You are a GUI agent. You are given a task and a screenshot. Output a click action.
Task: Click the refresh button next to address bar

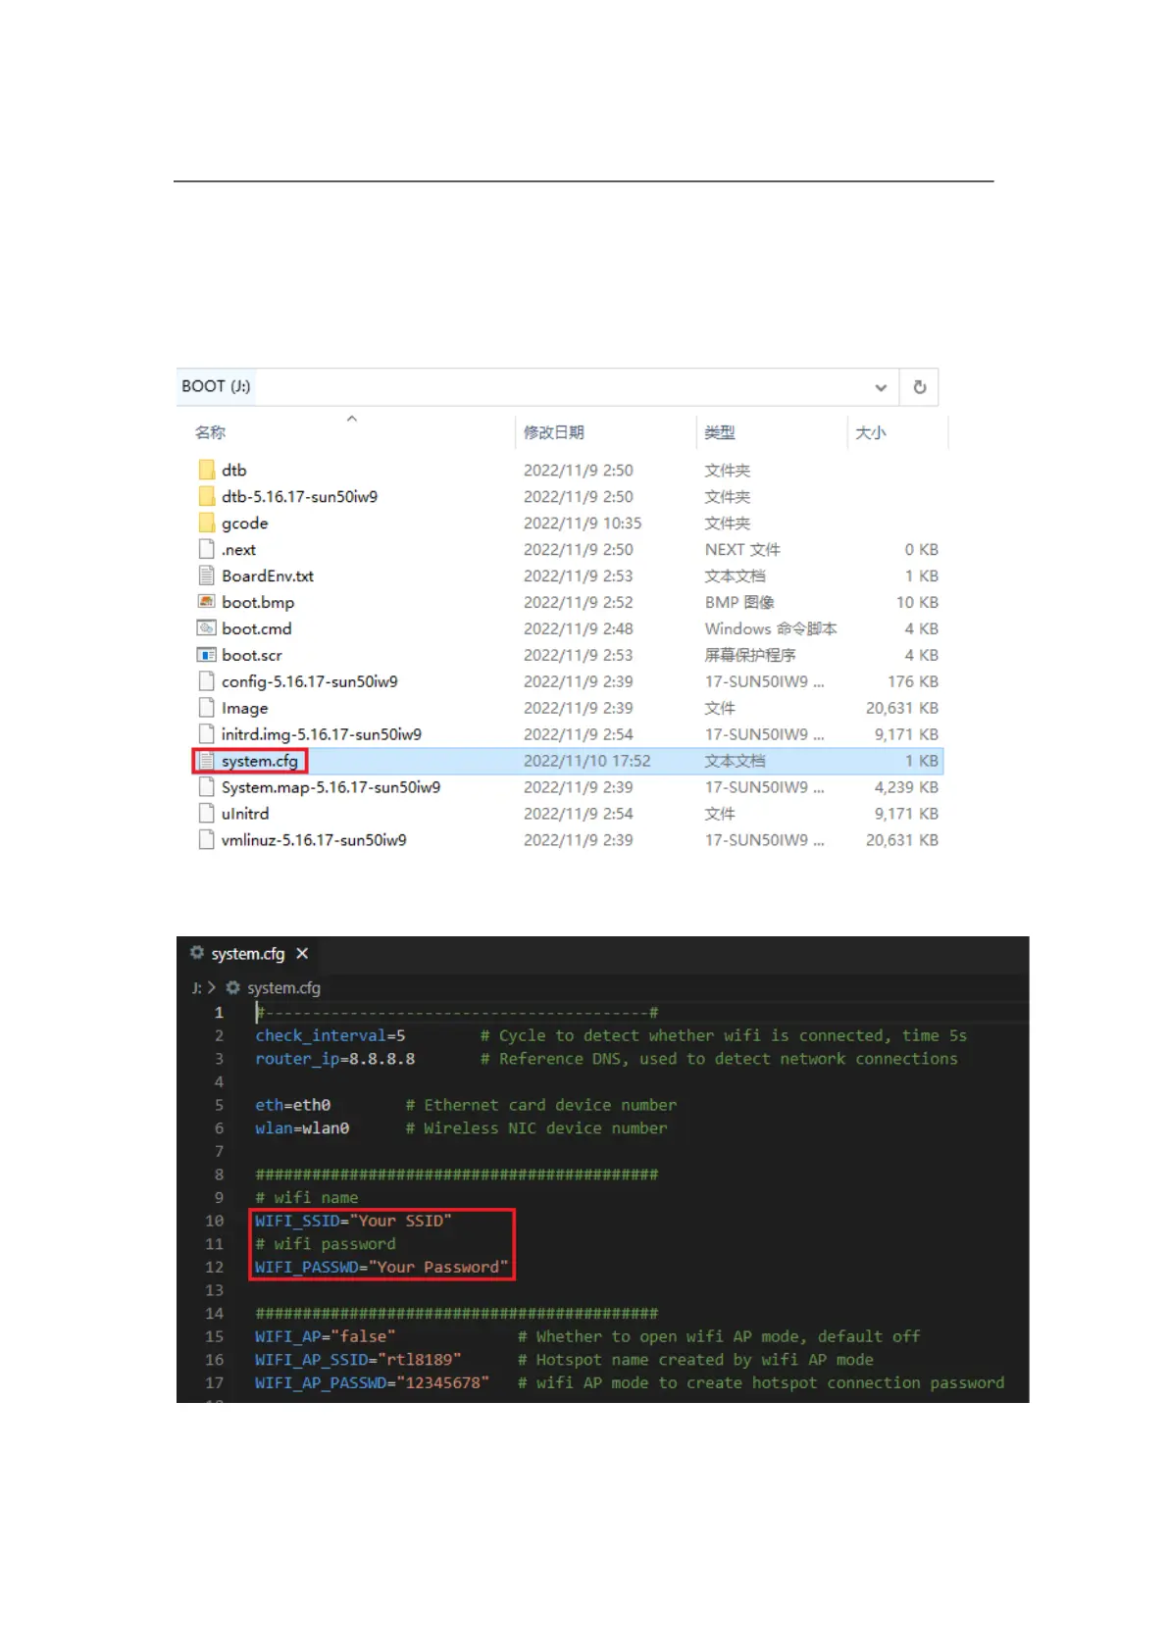(919, 387)
